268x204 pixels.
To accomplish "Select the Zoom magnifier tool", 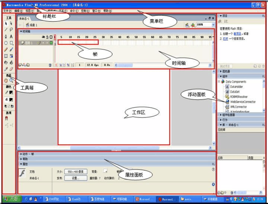I will coord(11,80).
